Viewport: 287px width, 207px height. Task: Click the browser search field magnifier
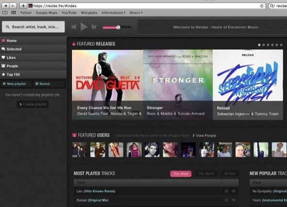[272, 6]
